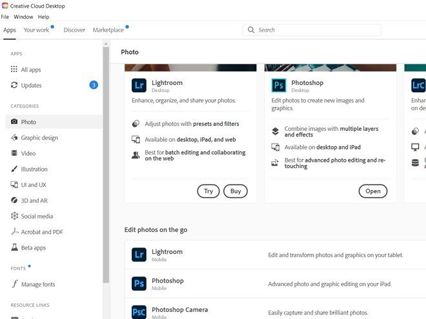Click the Graphic design category icon

tap(14, 137)
